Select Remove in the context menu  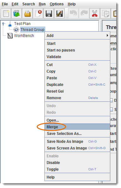(x=78, y=98)
